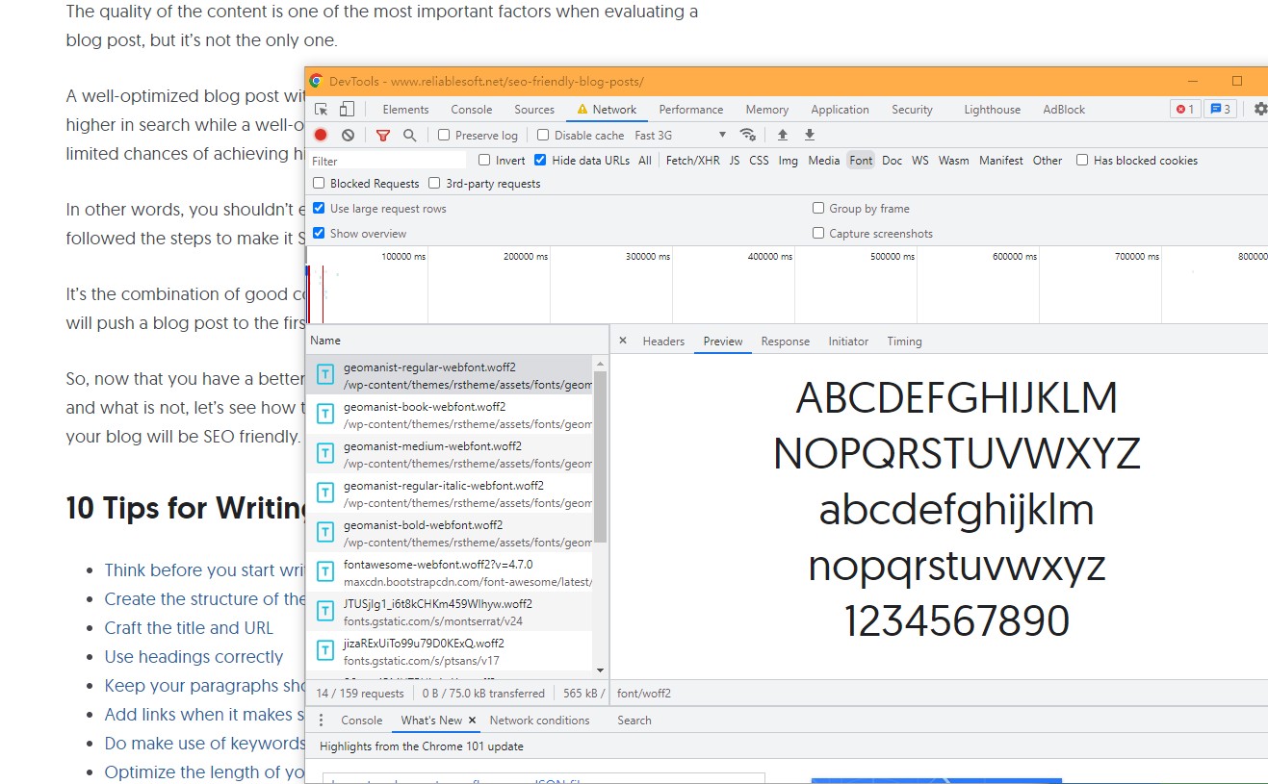Check the Disable cache option
This screenshot has width=1268, height=784.
(x=543, y=136)
